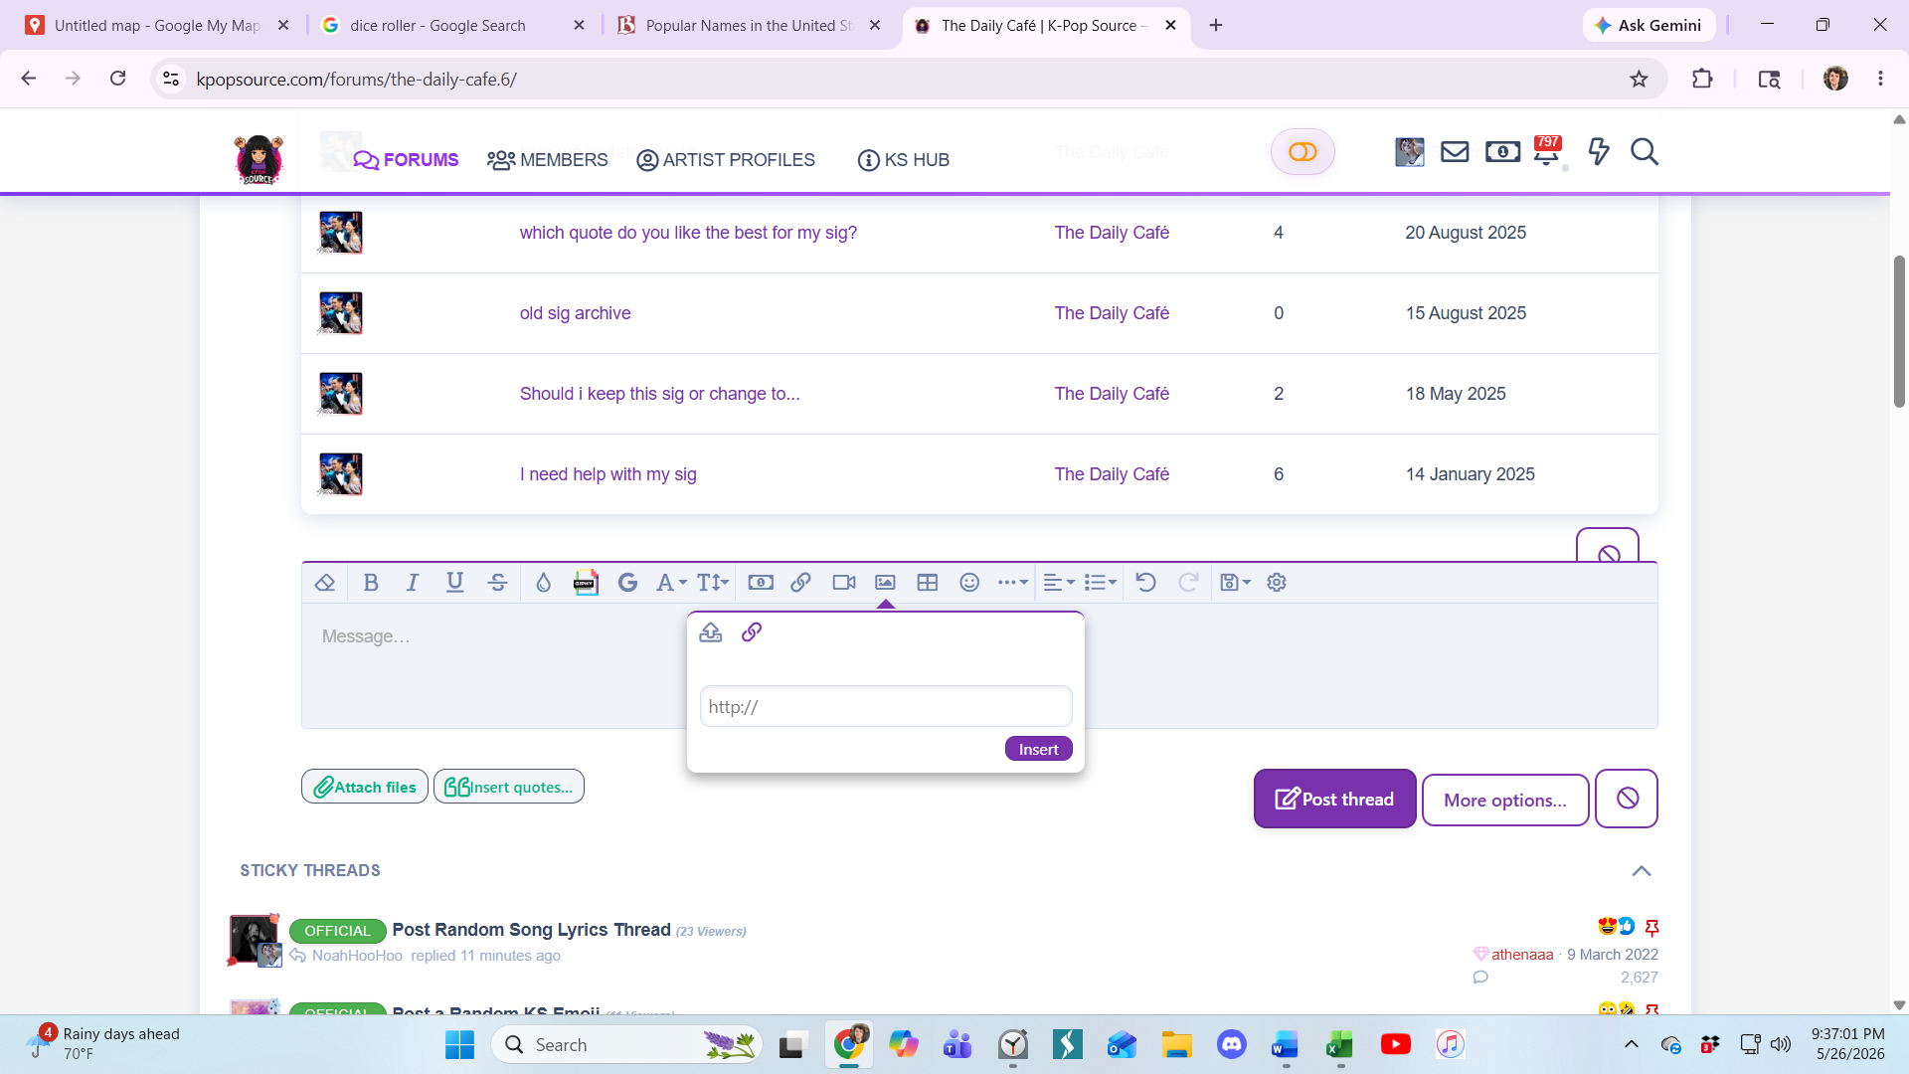
Task: Open More options for the thread
Action: tap(1505, 800)
